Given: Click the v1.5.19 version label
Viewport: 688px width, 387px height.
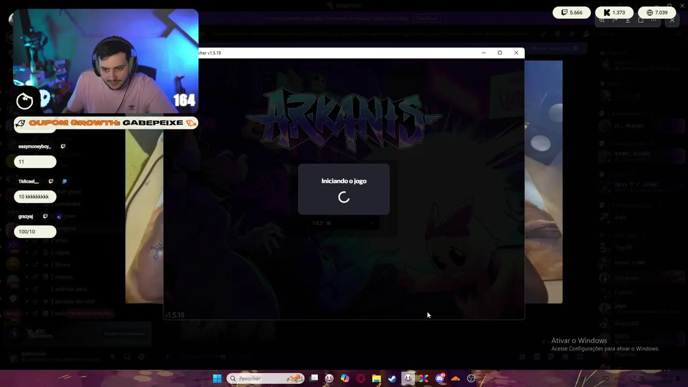Looking at the screenshot, I should point(175,315).
